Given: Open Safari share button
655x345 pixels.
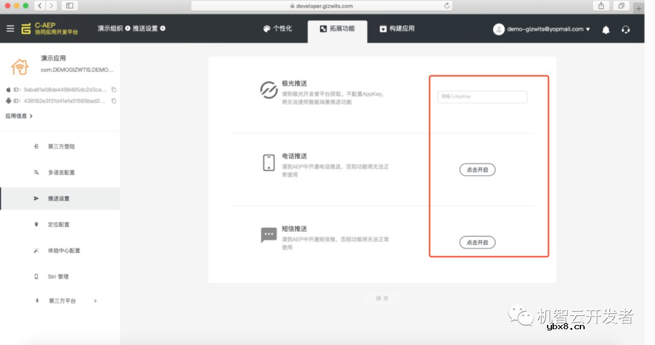Looking at the screenshot, I should click(601, 6).
